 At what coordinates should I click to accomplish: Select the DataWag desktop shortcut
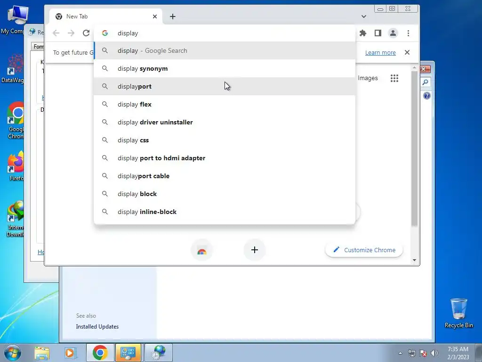(x=13, y=68)
